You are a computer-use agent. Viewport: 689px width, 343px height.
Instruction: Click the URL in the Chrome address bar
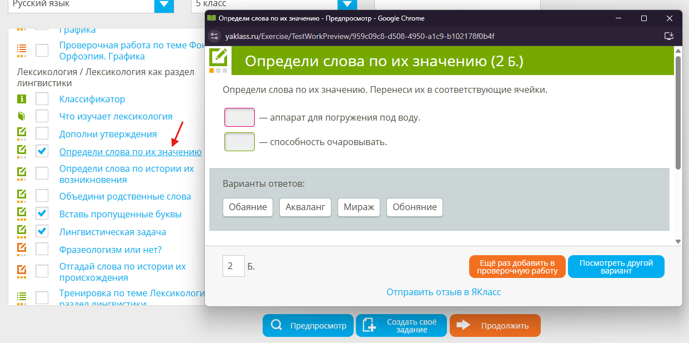tap(360, 37)
